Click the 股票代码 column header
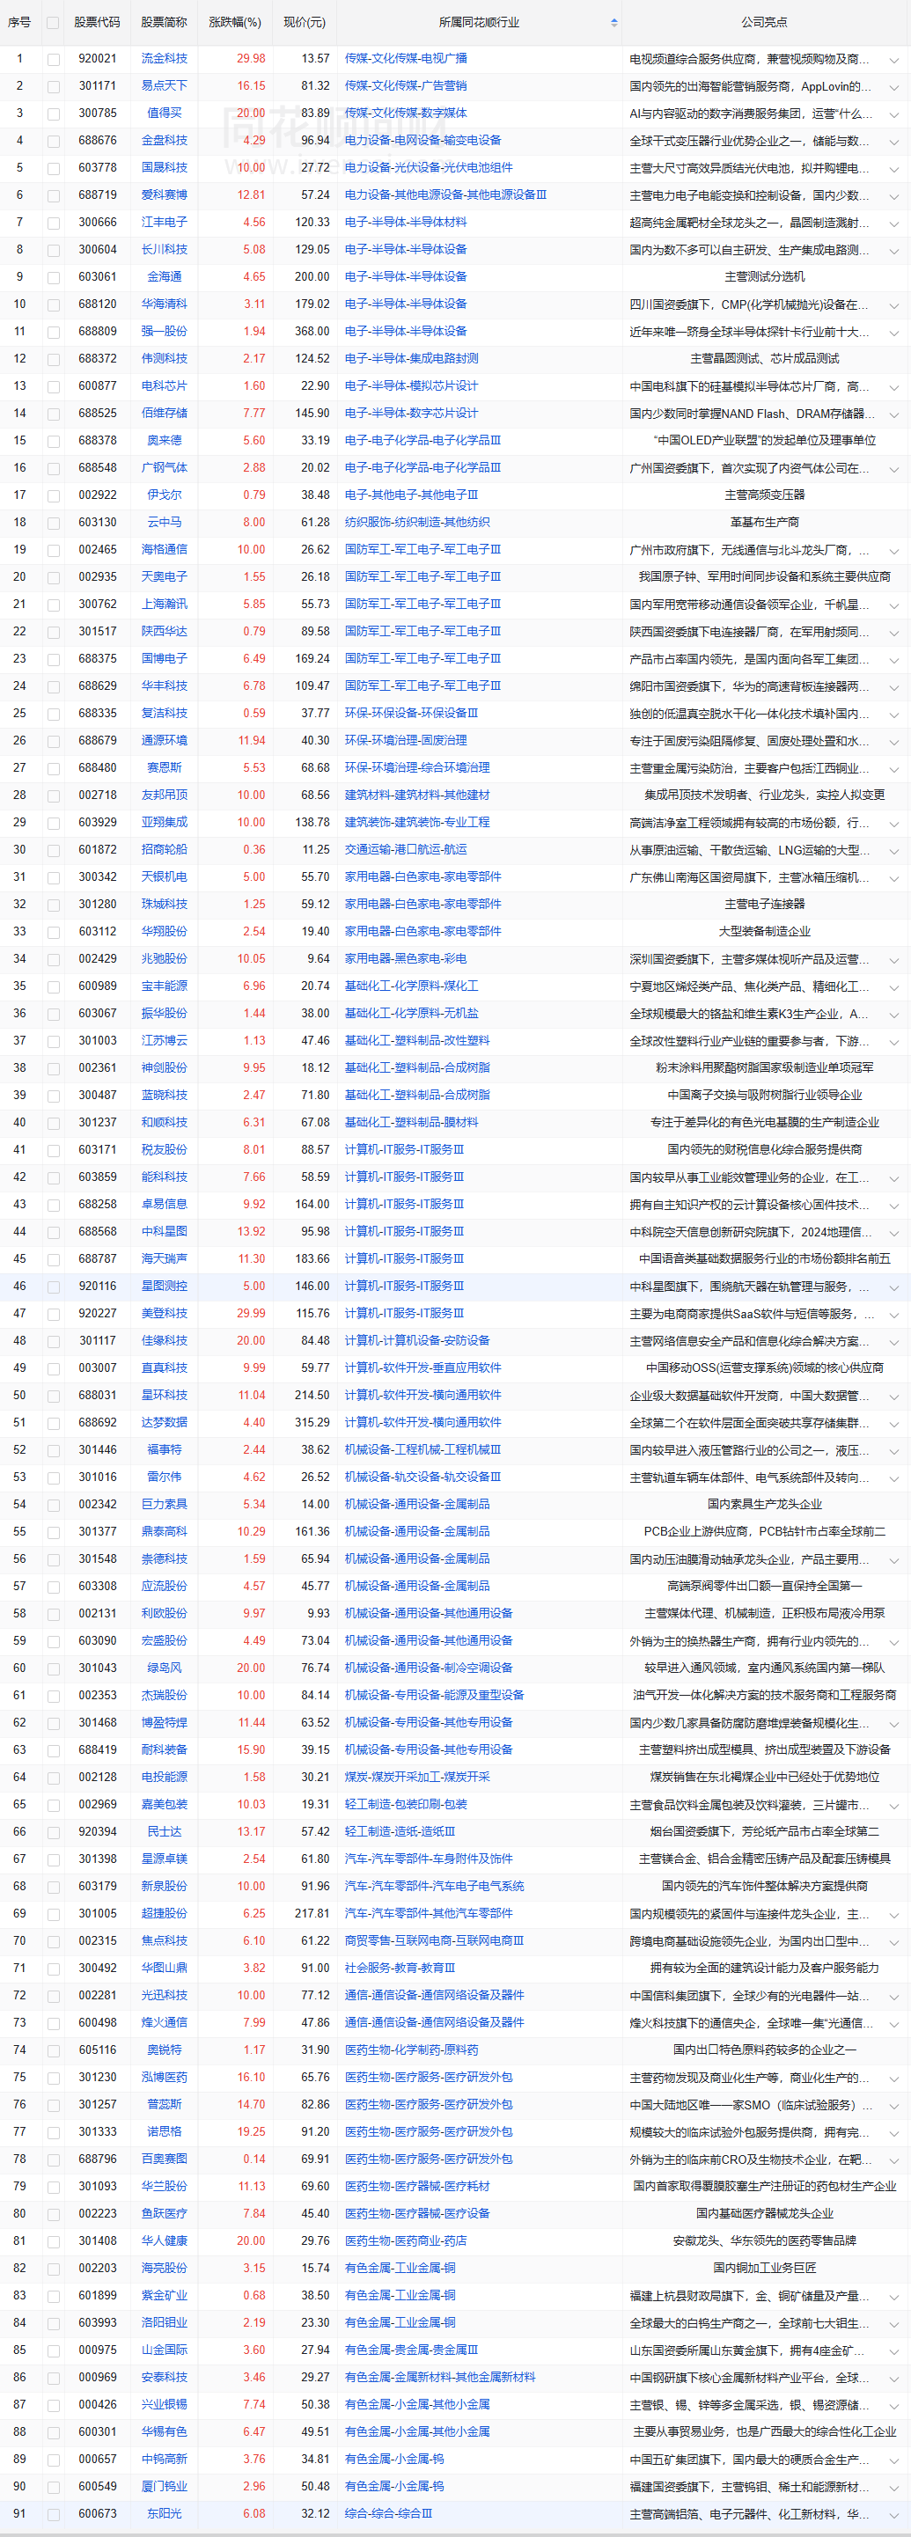 97,23
